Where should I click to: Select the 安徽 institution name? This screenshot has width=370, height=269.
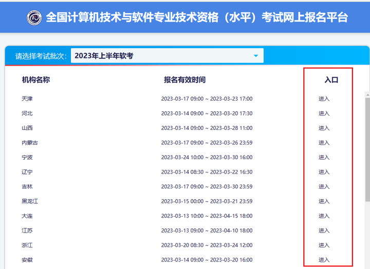coord(27,260)
